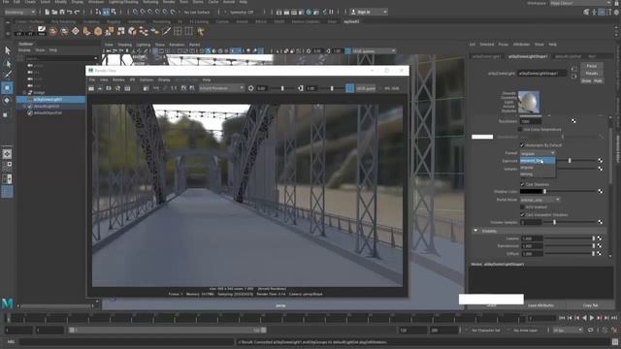
Task: Click the Presets button
Action: tap(592, 74)
